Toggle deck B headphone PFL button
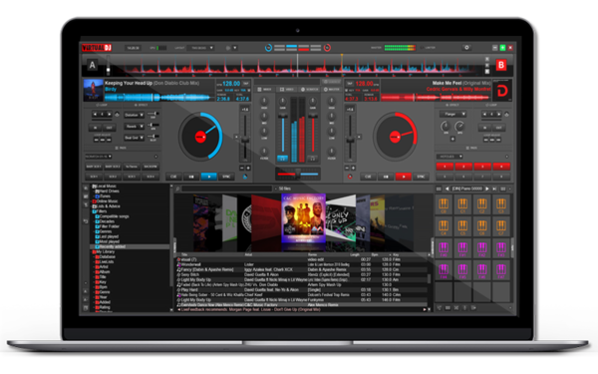598x374 pixels. click(x=313, y=158)
